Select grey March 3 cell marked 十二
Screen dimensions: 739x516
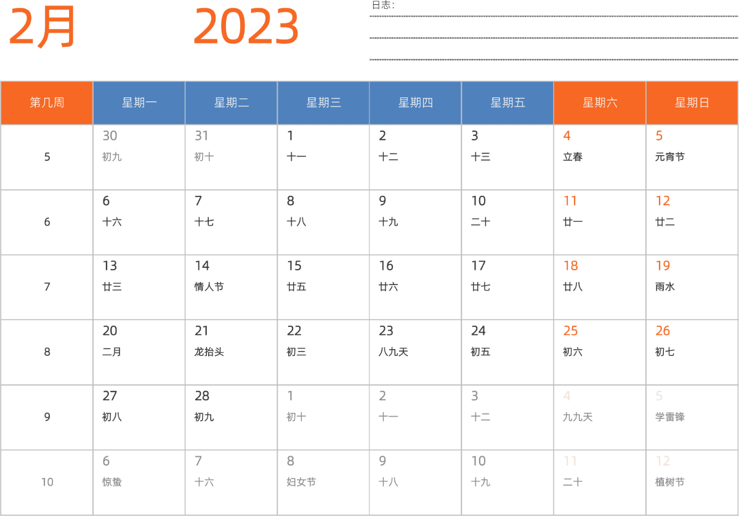pyautogui.click(x=508, y=417)
